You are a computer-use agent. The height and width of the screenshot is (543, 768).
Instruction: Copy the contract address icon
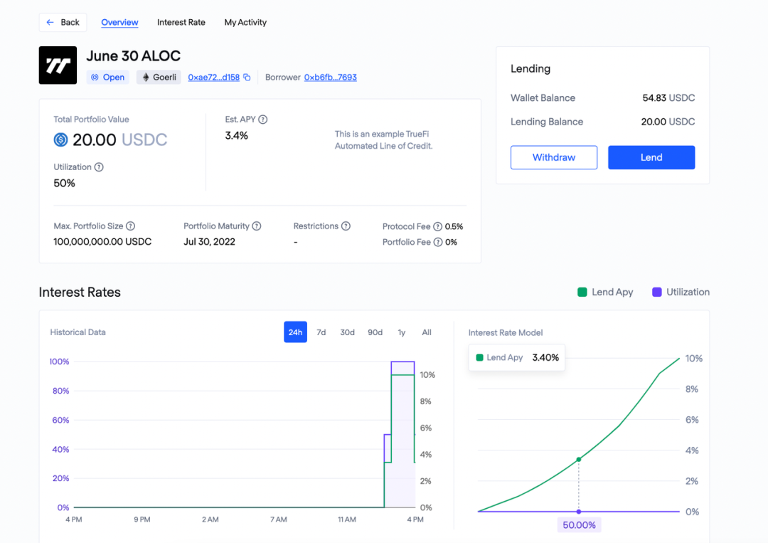click(x=247, y=78)
